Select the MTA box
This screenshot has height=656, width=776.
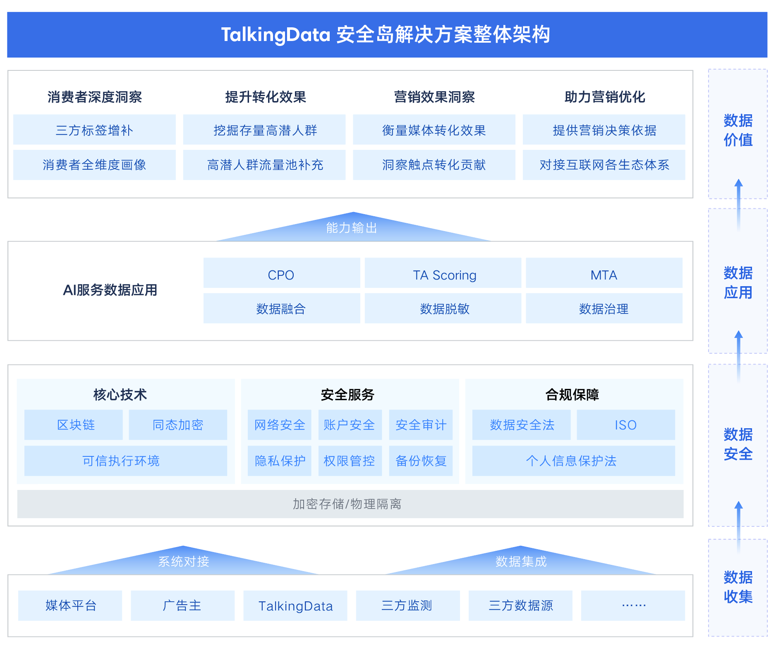point(604,273)
